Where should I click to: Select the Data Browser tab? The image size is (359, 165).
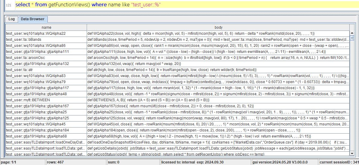click(32, 19)
